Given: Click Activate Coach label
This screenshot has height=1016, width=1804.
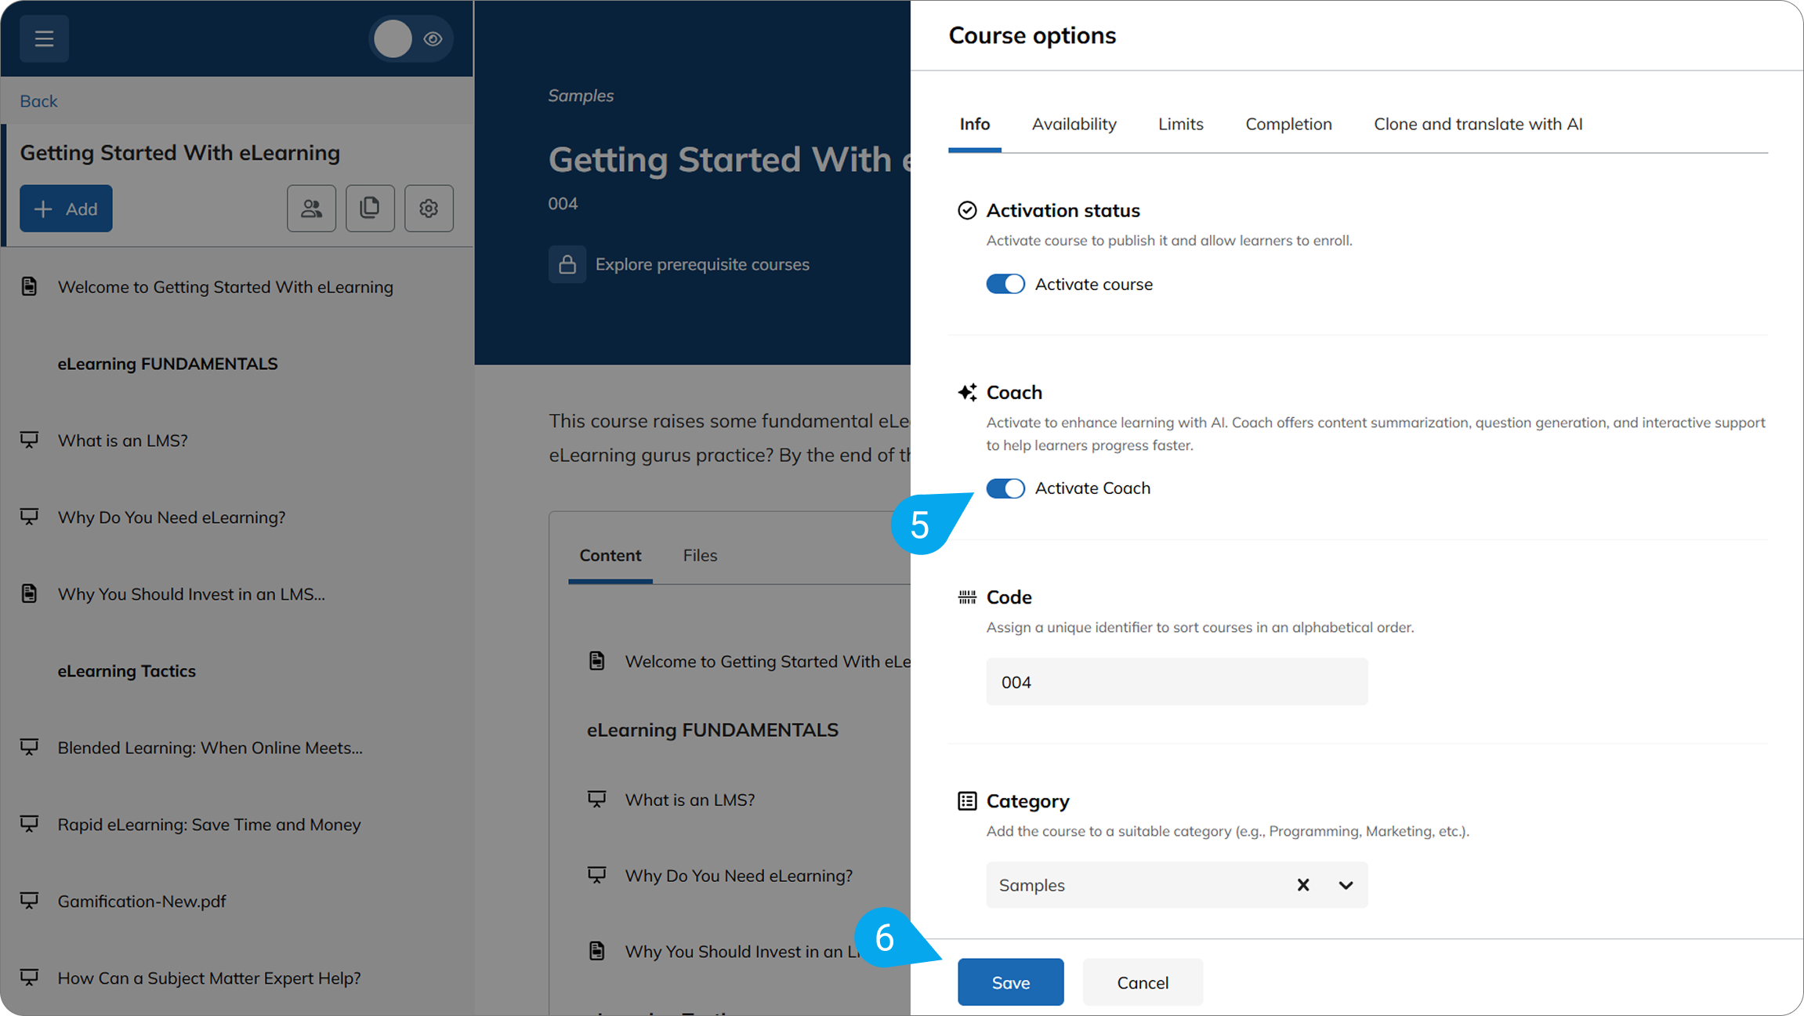Looking at the screenshot, I should click(x=1092, y=488).
